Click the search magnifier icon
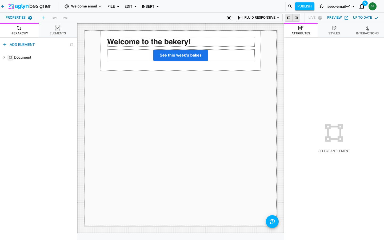Viewport: 384px width, 240px height. (x=290, y=6)
